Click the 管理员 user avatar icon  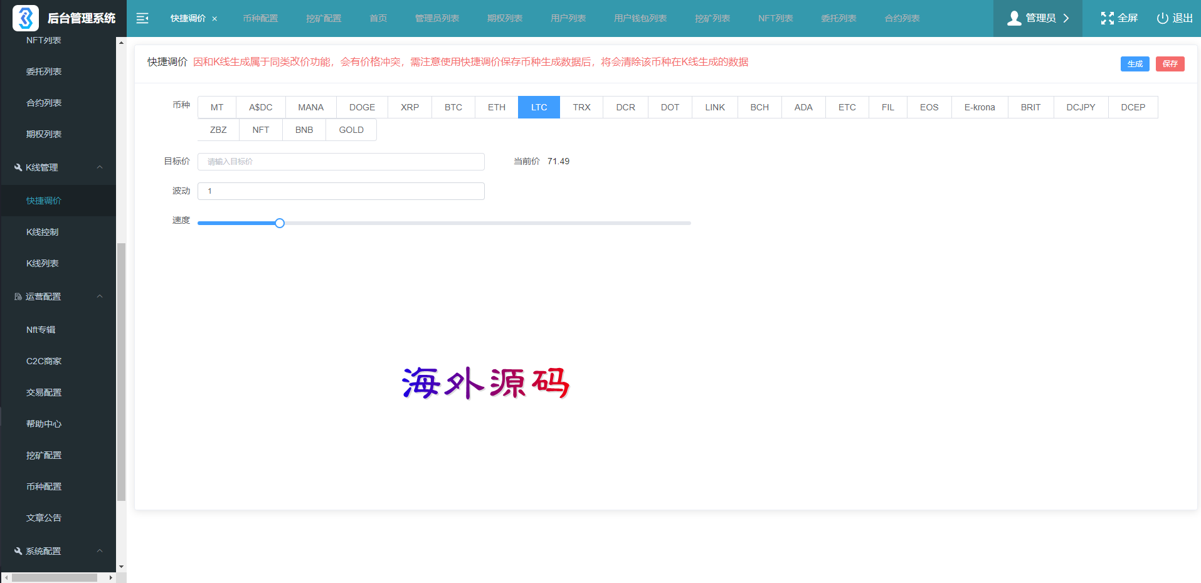click(1014, 18)
